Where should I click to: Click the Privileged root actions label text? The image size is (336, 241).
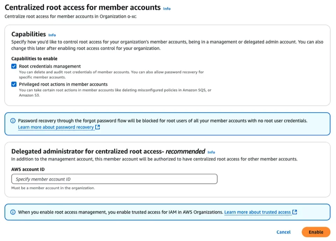point(63,84)
